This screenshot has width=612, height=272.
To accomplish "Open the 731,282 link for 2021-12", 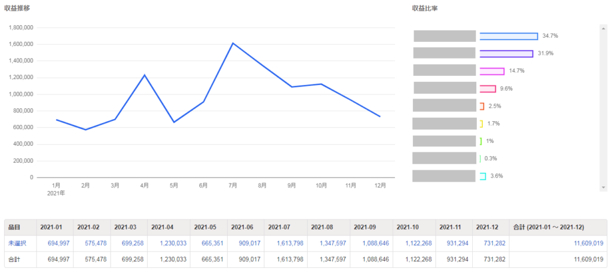I will coord(494,243).
